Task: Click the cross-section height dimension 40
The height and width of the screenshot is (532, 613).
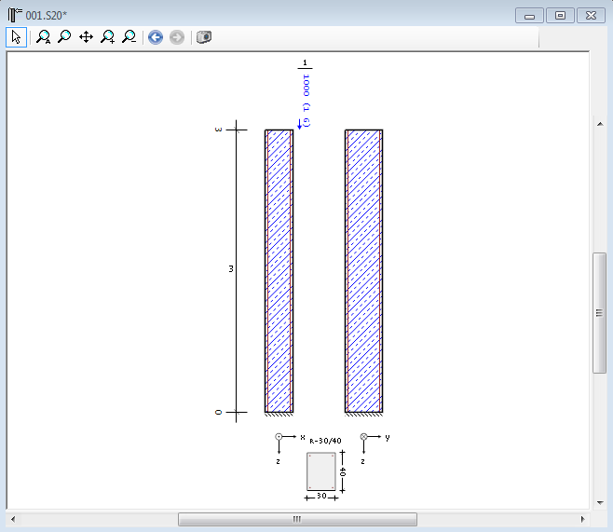Action: (x=343, y=471)
